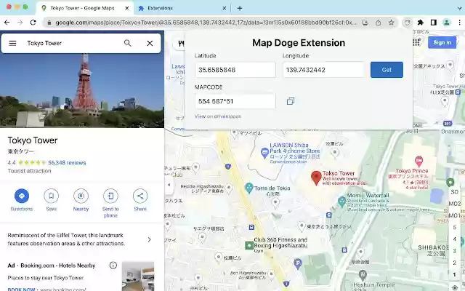465x291 pixels.
Task: Click the LAWSON Shiba Park store marker
Action: pyautogui.click(x=264, y=154)
